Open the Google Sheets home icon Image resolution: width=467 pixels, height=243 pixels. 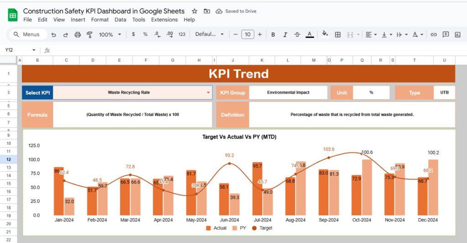(12, 15)
